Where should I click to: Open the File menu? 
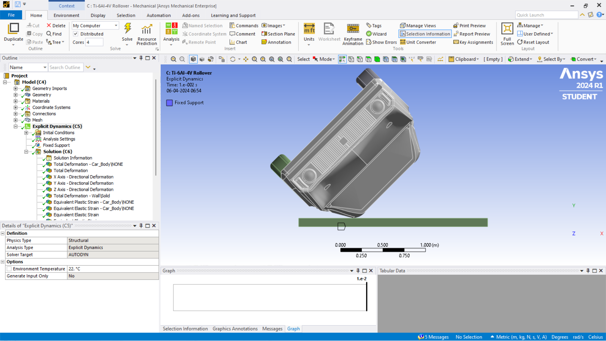click(x=11, y=15)
